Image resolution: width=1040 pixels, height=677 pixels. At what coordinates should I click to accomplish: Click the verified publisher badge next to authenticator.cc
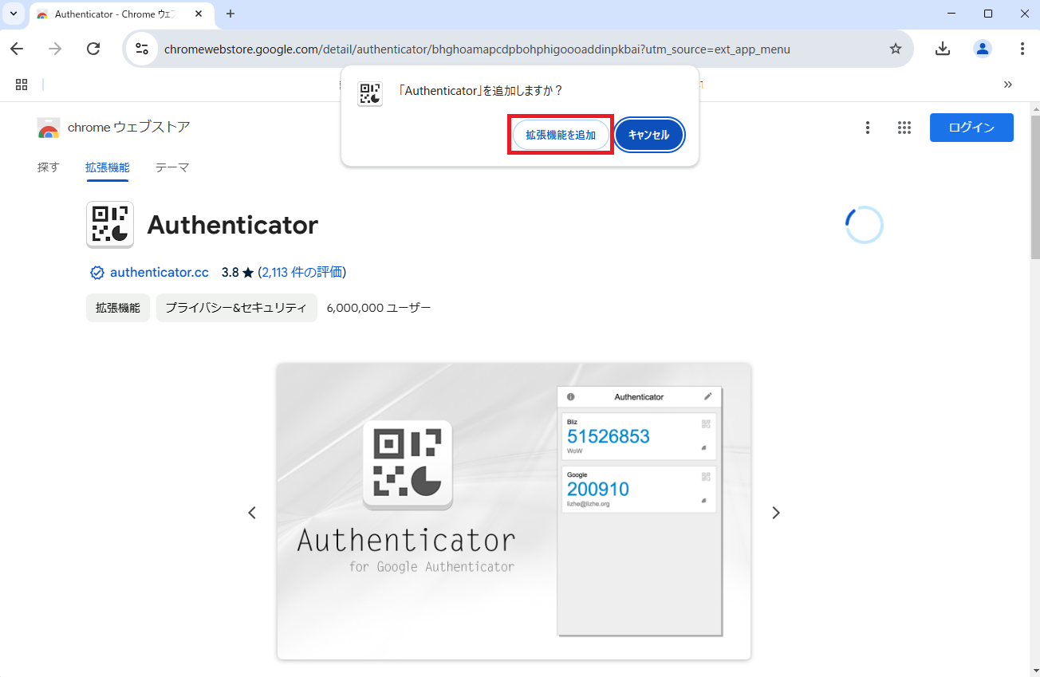tap(97, 272)
